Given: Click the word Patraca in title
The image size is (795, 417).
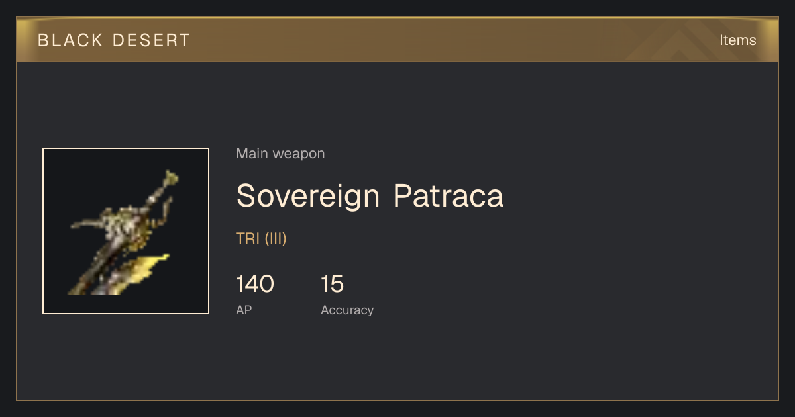Looking at the screenshot, I should [449, 196].
